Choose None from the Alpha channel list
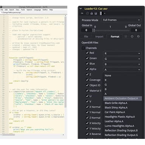This screenshot has width=145, height=145. coord(123,76)
